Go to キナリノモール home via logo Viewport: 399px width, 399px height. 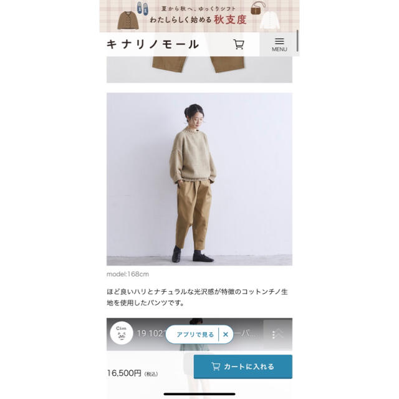pyautogui.click(x=152, y=44)
